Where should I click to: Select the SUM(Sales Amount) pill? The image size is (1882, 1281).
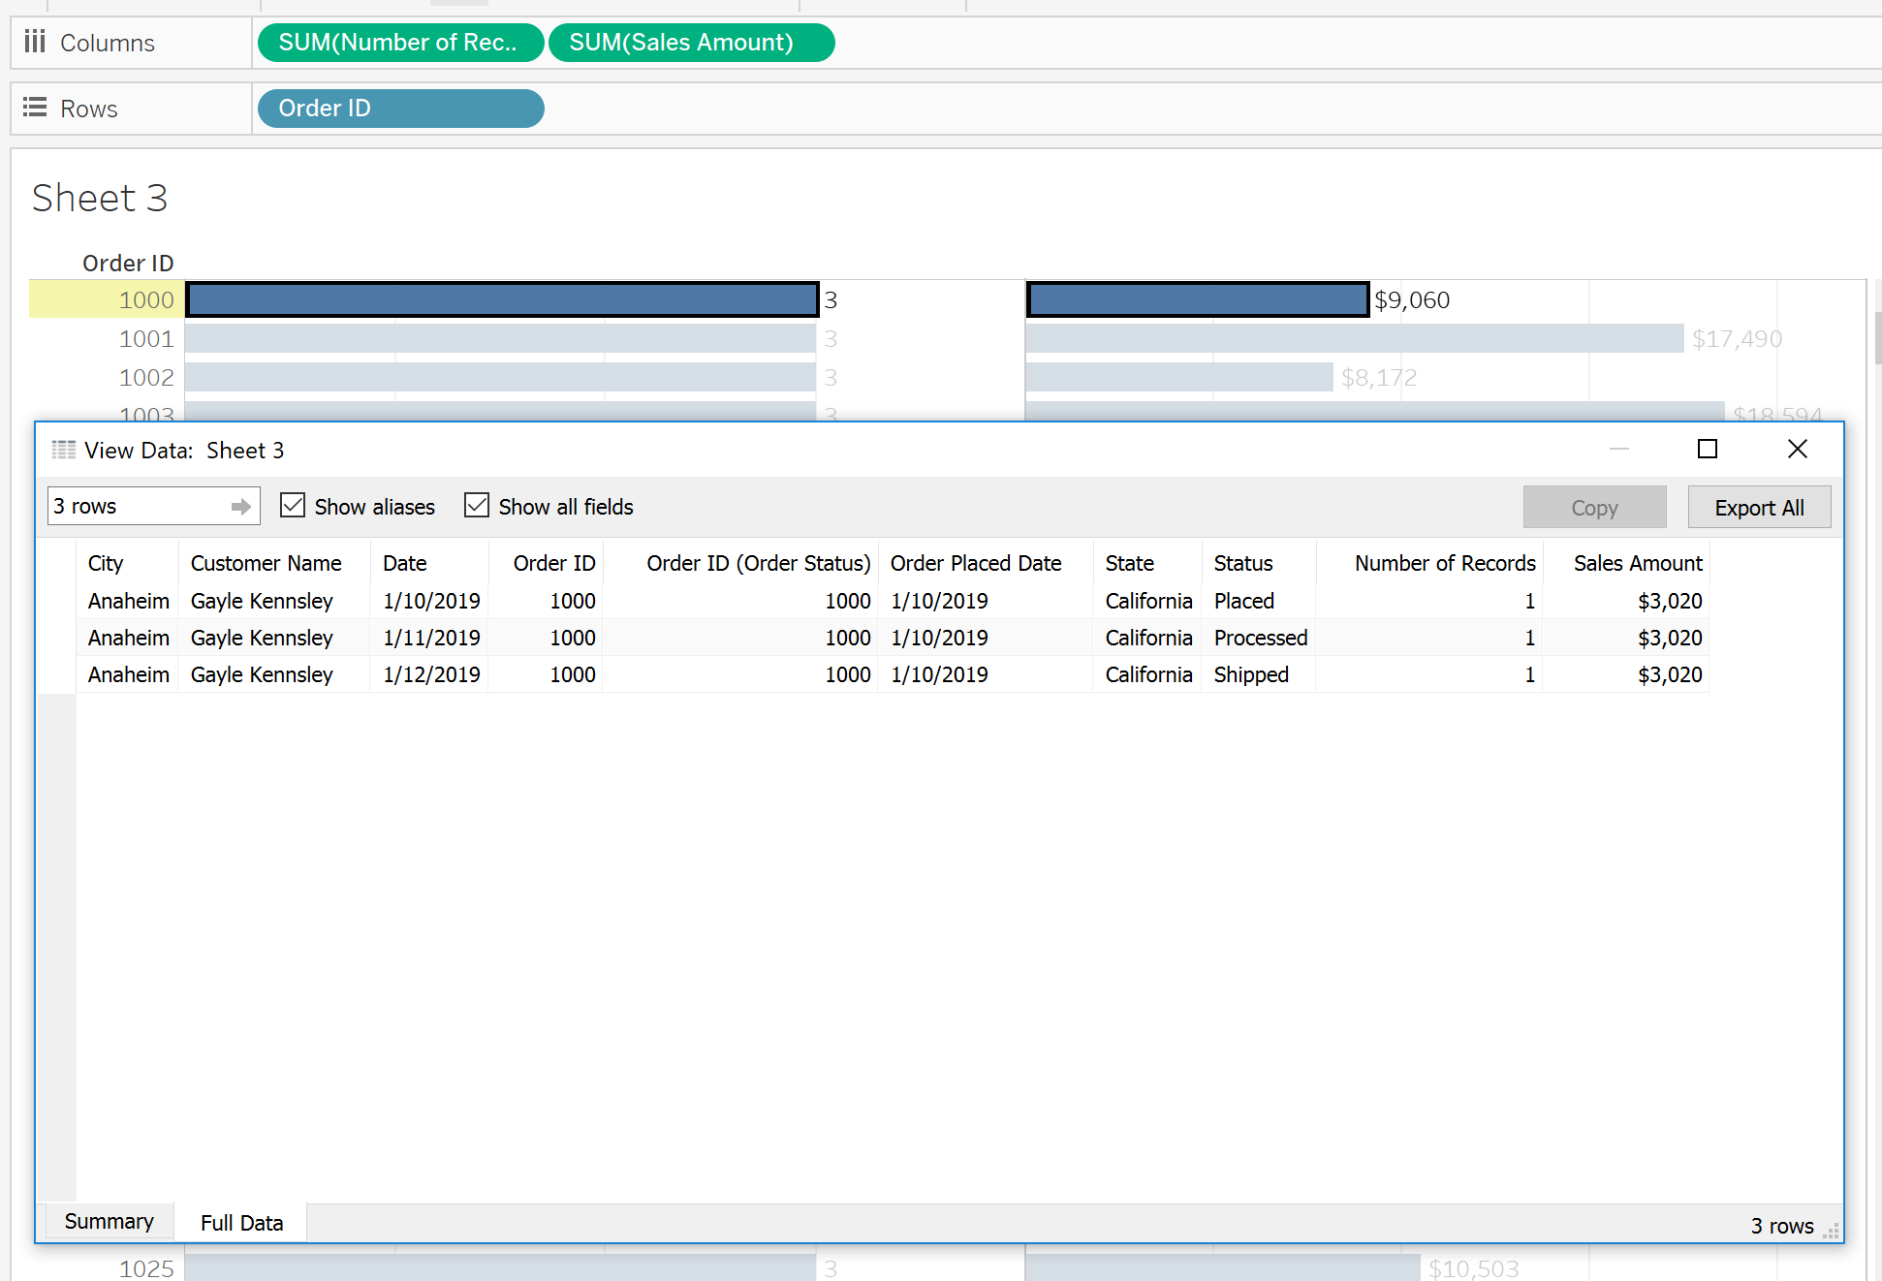[x=691, y=43]
